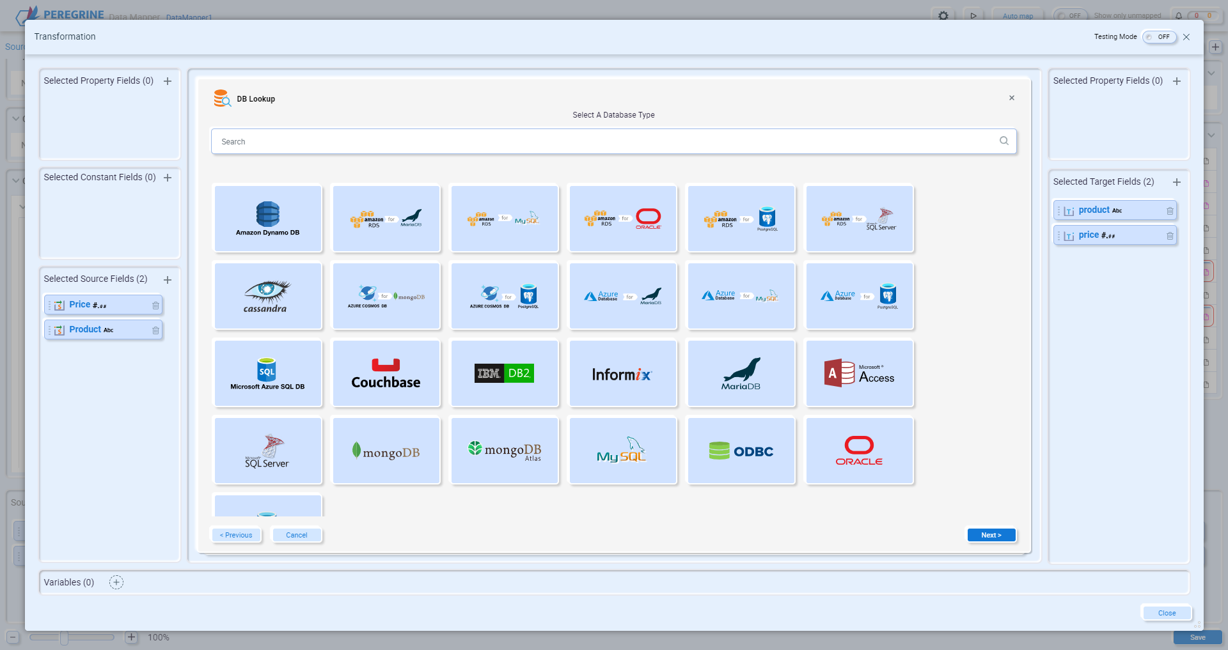
Task: Cancel the DB Lookup wizard
Action: [x=297, y=535]
